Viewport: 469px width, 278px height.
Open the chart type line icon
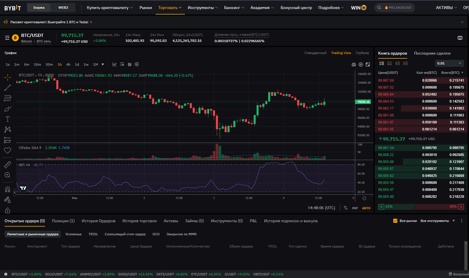point(115,65)
